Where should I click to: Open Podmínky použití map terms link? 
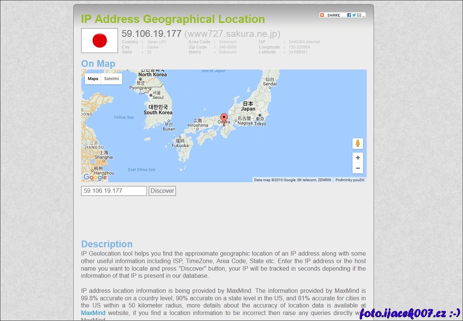[x=350, y=180]
